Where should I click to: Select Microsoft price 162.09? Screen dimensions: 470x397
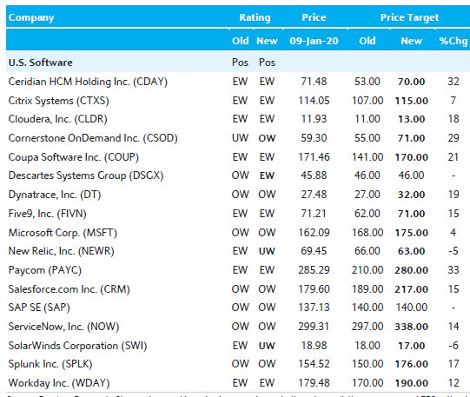coord(314,233)
